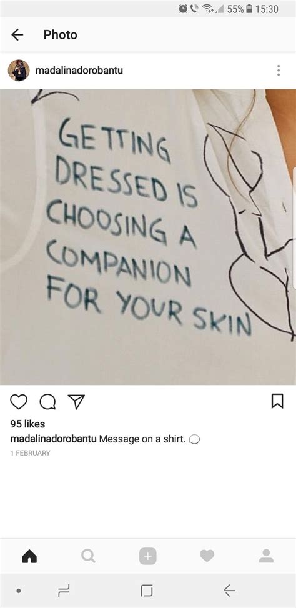
Task: Open the three-dot post options menu
Action: [x=278, y=70]
